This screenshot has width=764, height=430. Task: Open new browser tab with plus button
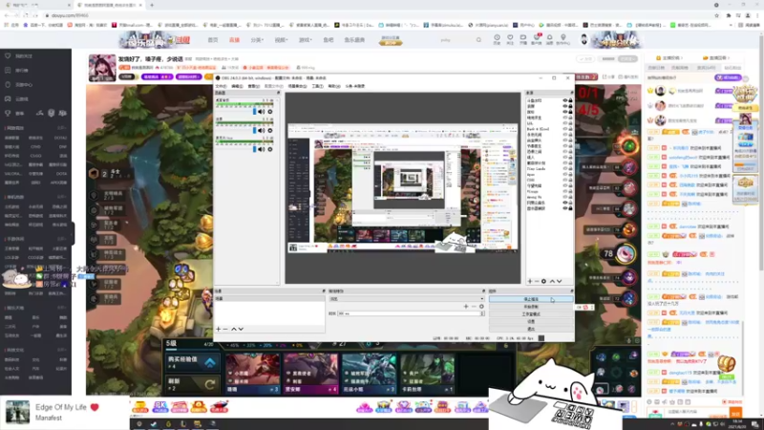[x=152, y=5]
